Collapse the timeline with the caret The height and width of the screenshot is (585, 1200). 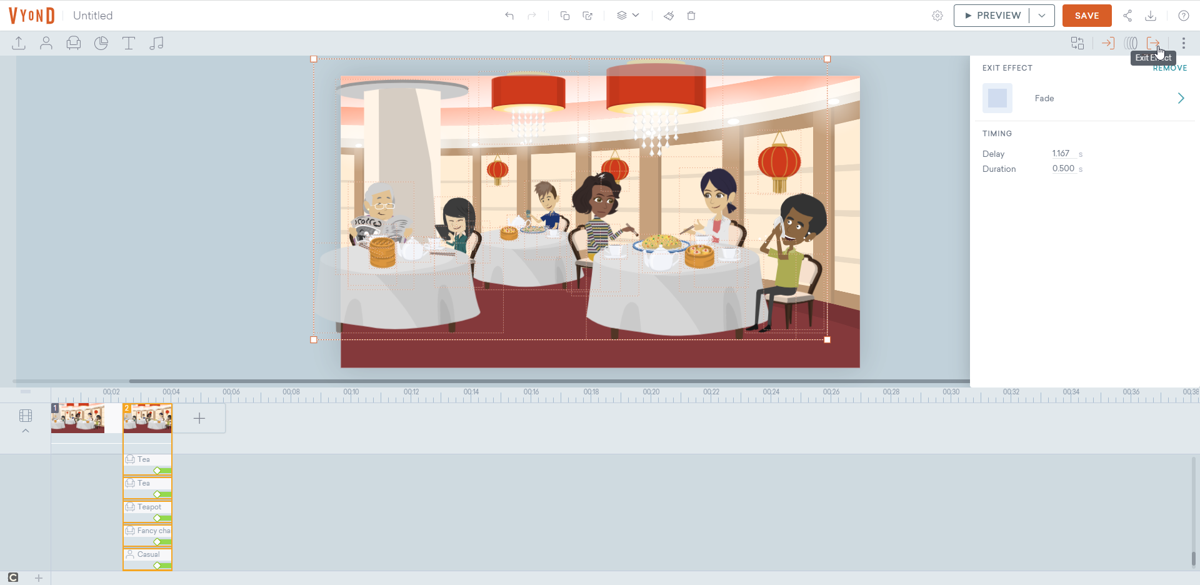click(26, 431)
